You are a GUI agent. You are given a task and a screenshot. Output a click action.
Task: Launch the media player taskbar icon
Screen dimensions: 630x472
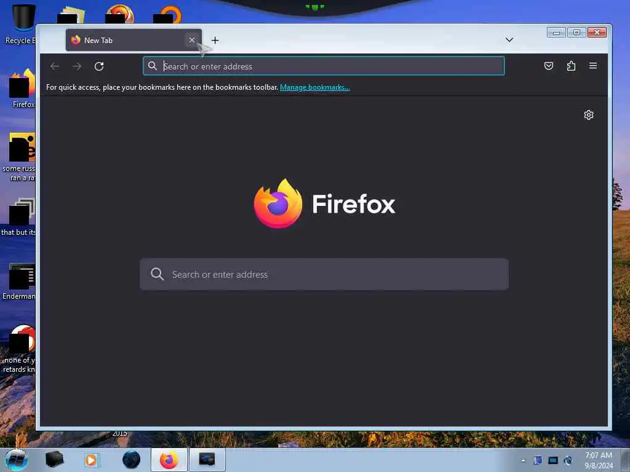coord(91,460)
